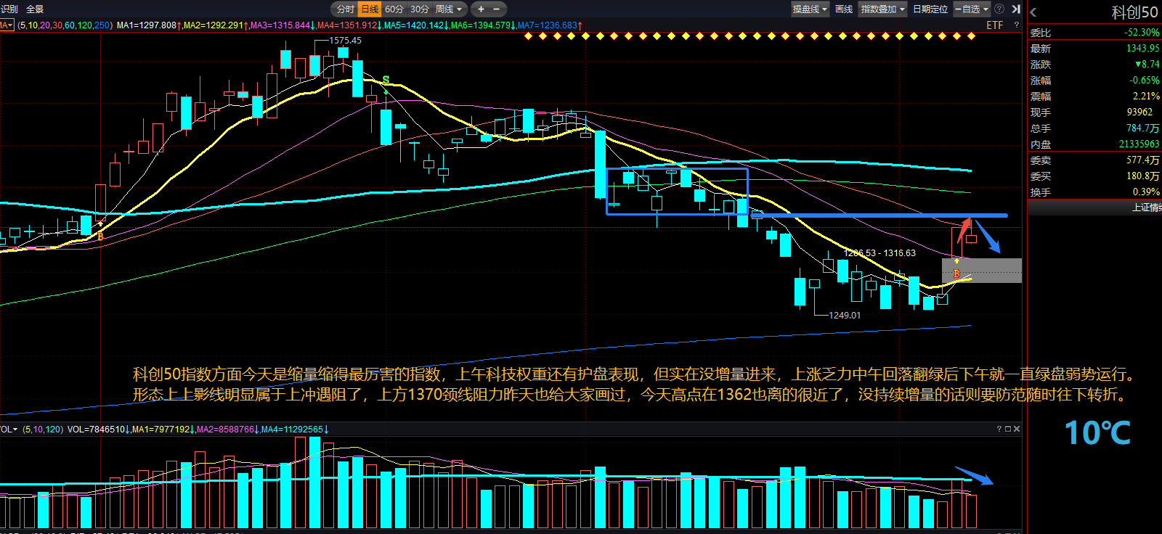Open the 操盘线 dropdown
The image size is (1162, 534).
pyautogui.click(x=810, y=9)
